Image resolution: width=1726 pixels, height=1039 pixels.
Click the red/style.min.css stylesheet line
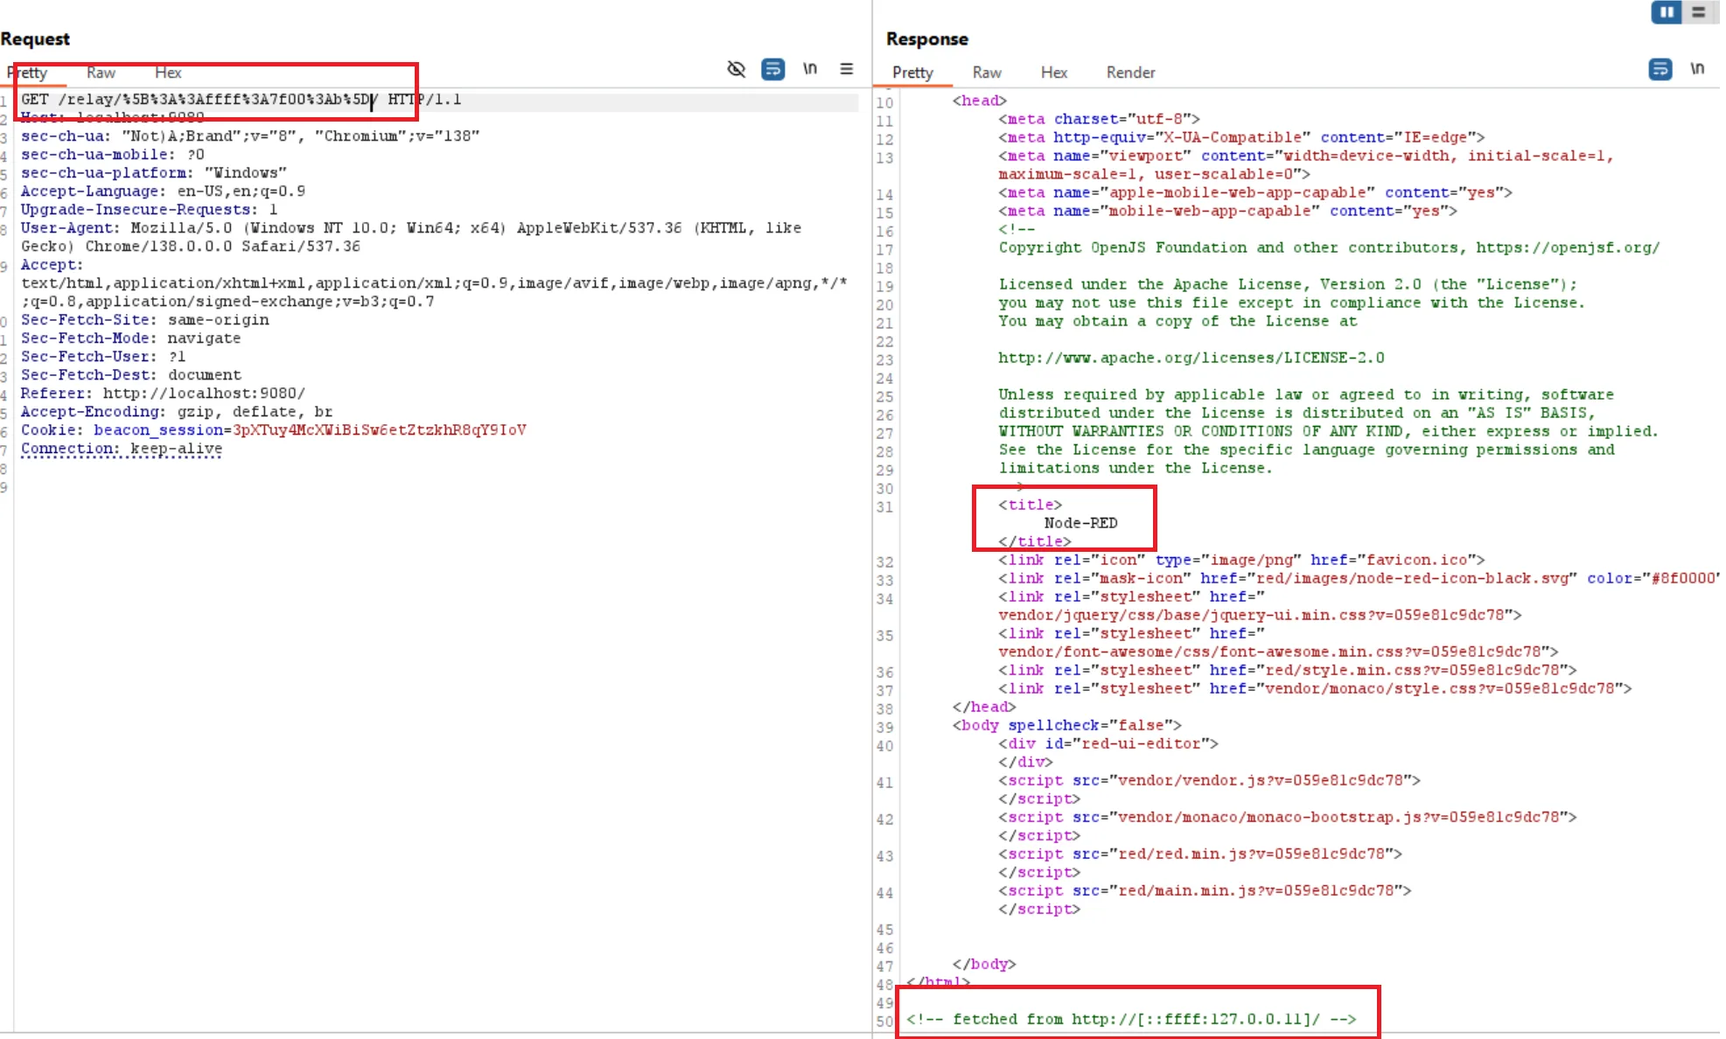point(1288,670)
